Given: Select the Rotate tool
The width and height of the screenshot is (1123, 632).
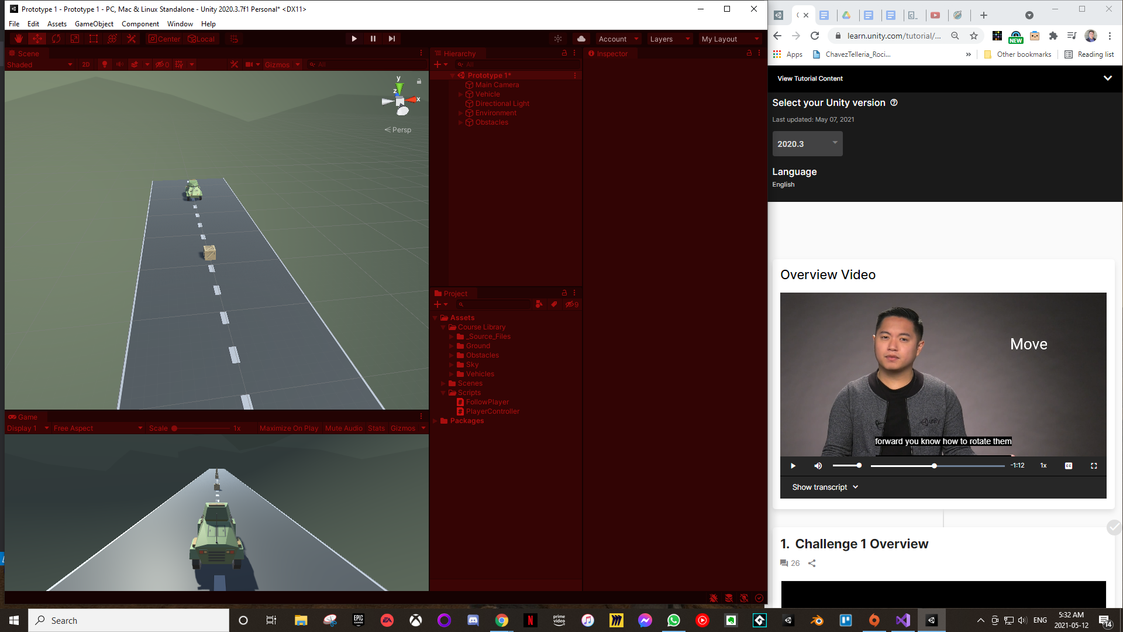Looking at the screenshot, I should [x=56, y=39].
